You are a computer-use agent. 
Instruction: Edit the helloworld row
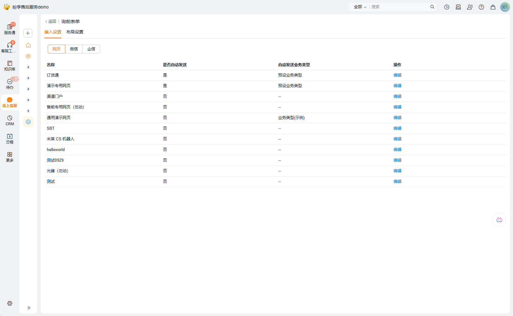(397, 150)
